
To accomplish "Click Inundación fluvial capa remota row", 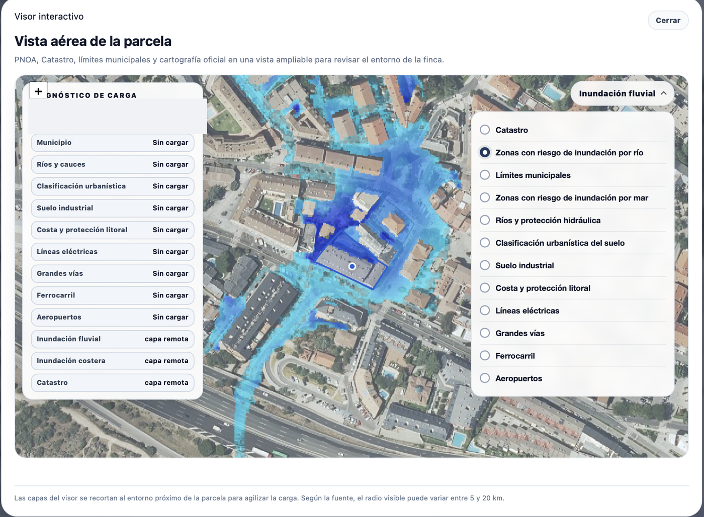I will [x=113, y=339].
